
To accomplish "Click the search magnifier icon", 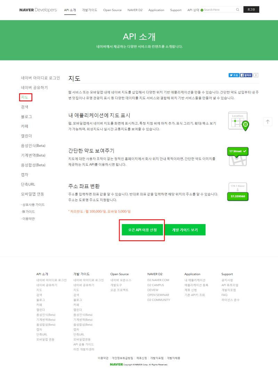I will tap(237, 10).
